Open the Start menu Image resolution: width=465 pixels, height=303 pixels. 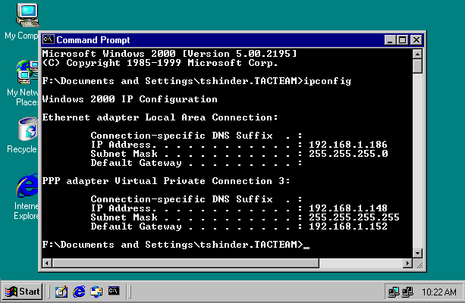click(23, 291)
